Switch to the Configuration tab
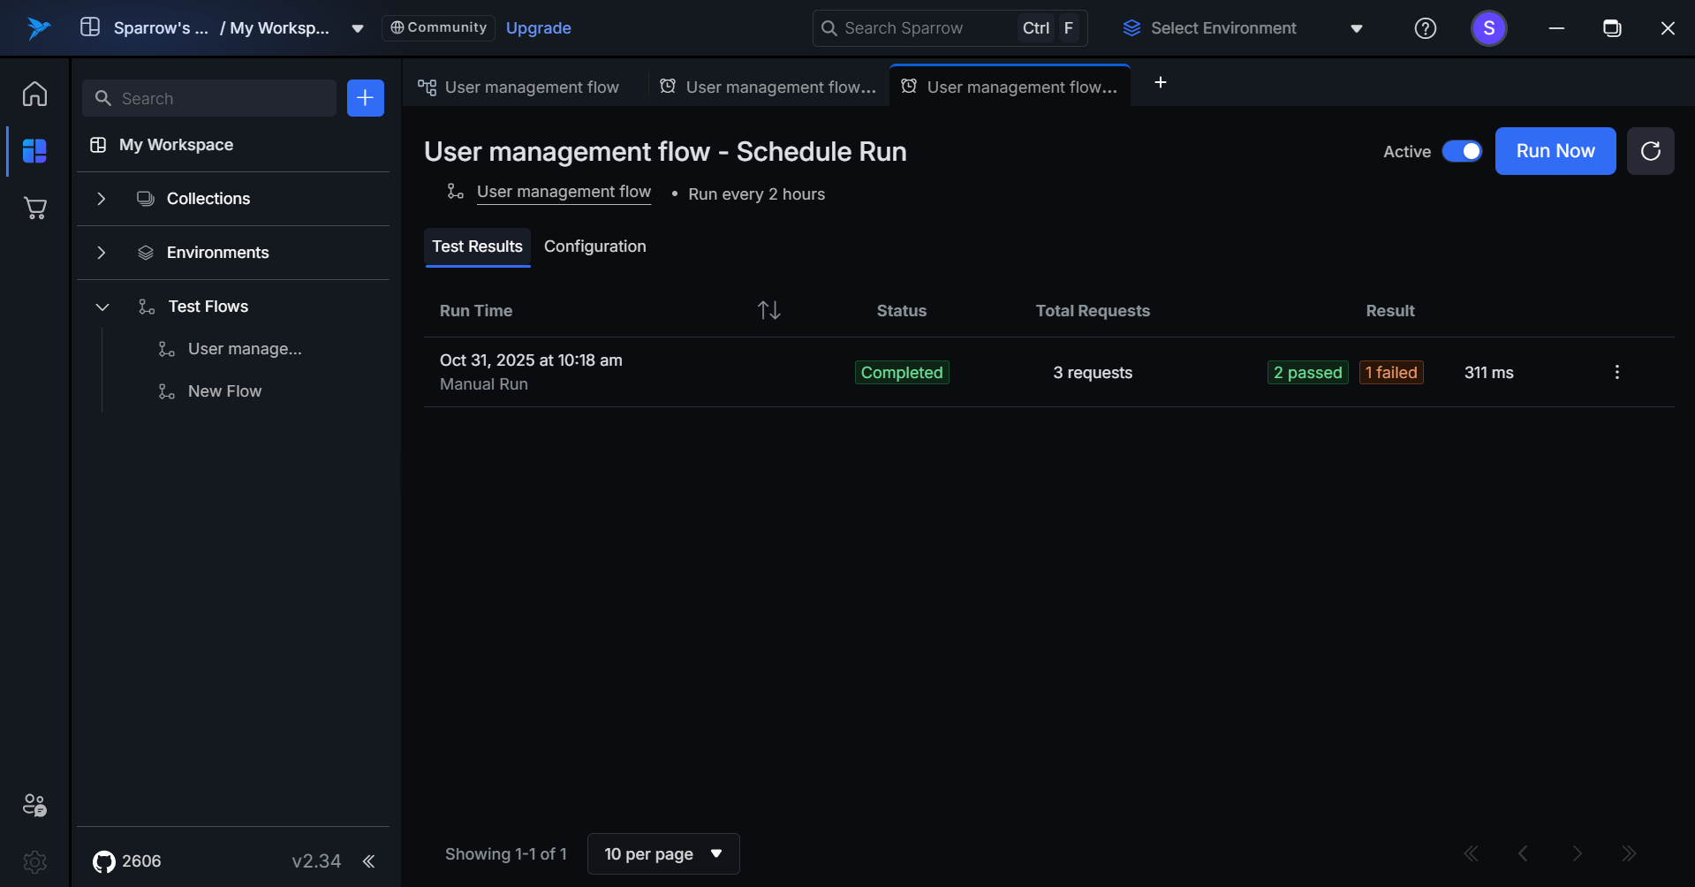Screen dimensions: 1695x887 tap(594, 246)
